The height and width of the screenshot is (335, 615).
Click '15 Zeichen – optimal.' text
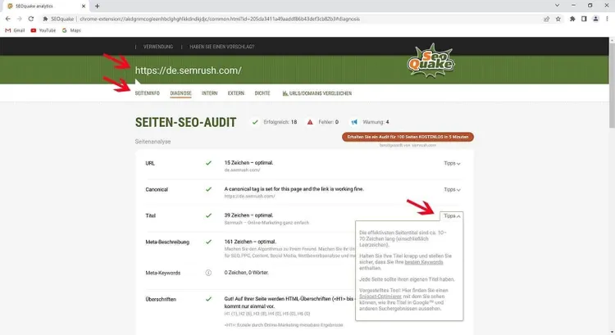248,163
